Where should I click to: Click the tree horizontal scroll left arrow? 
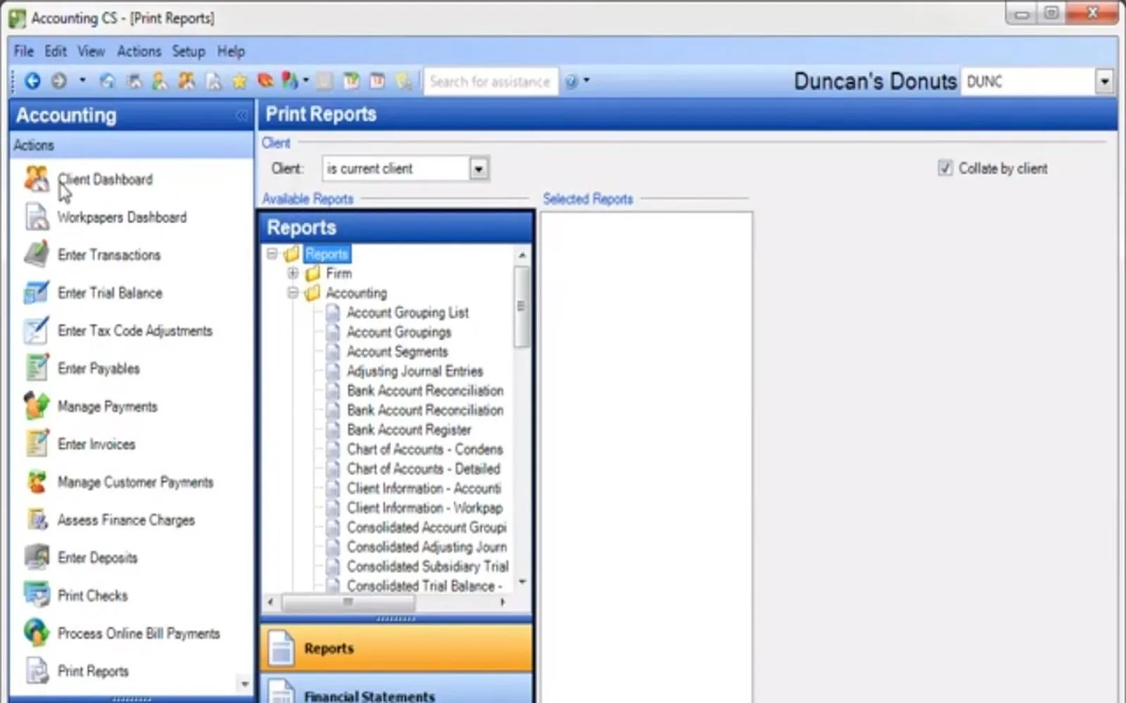(272, 602)
